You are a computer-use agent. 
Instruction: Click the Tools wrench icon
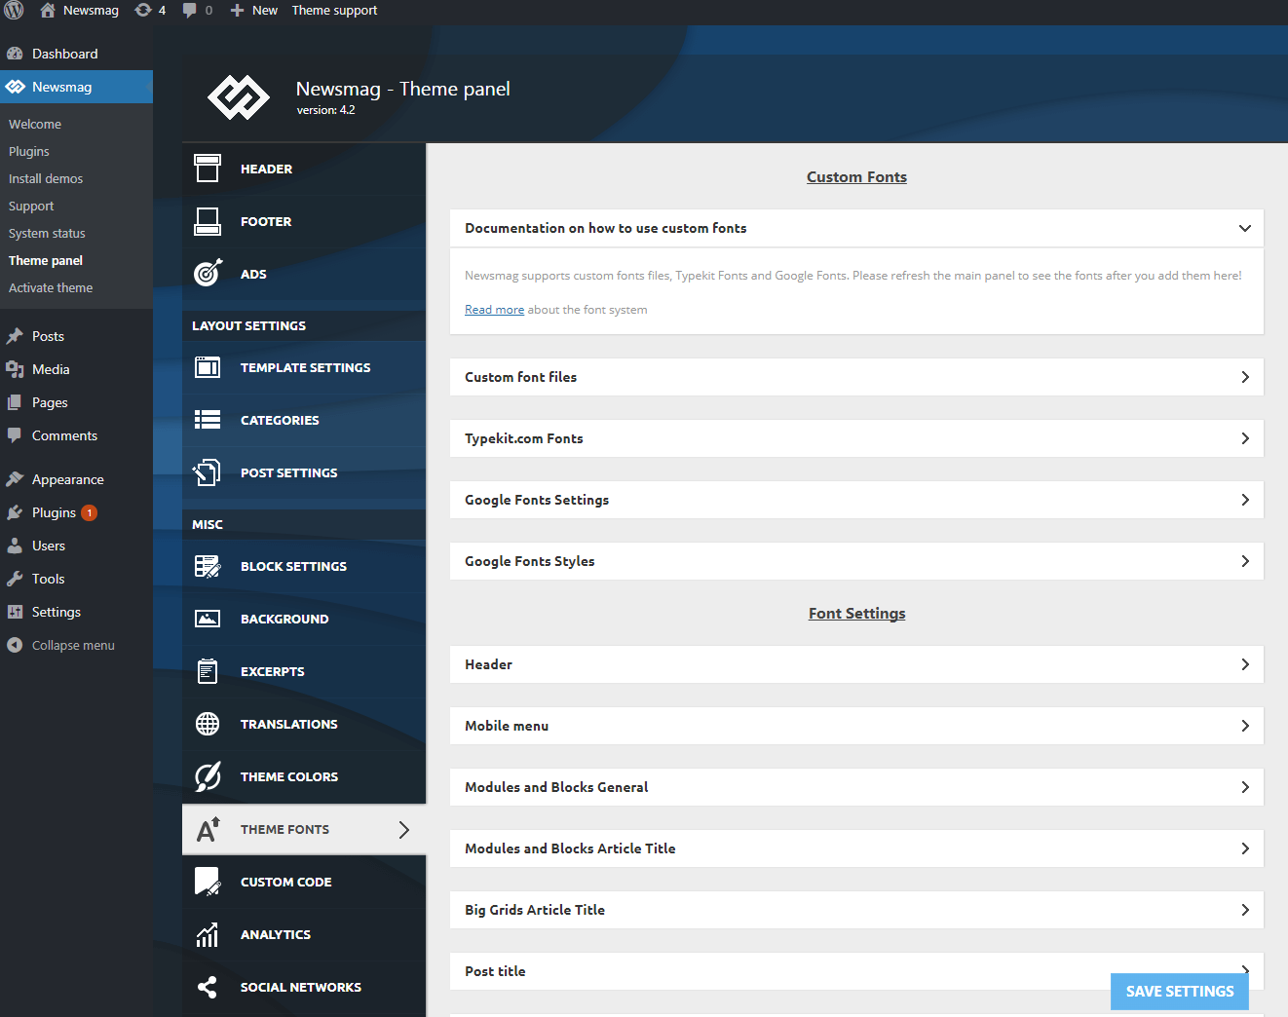15,579
